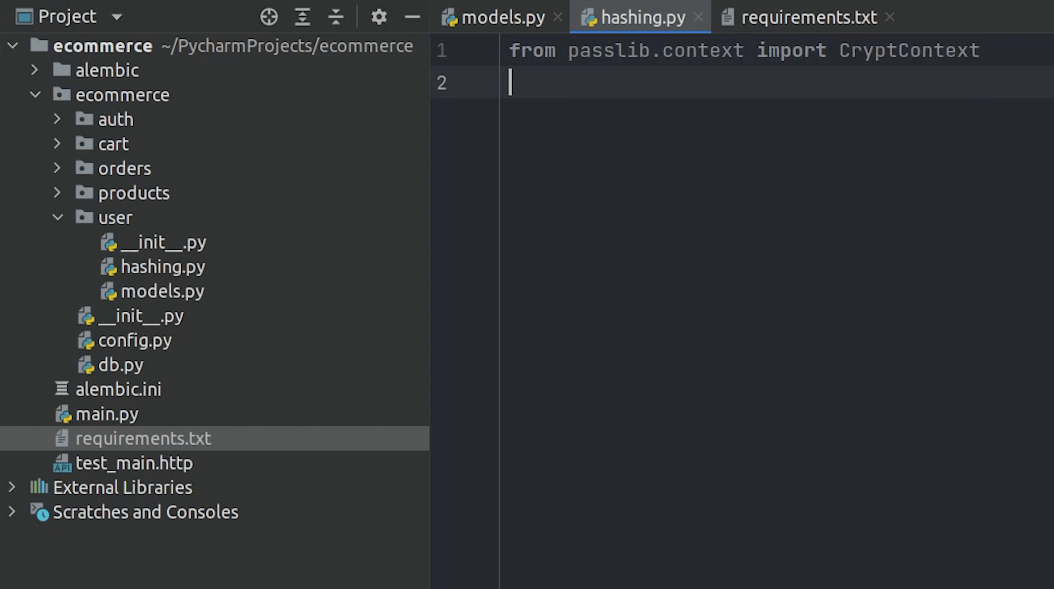The width and height of the screenshot is (1054, 589).
Task: Select config.py in the project tree
Action: click(x=135, y=341)
